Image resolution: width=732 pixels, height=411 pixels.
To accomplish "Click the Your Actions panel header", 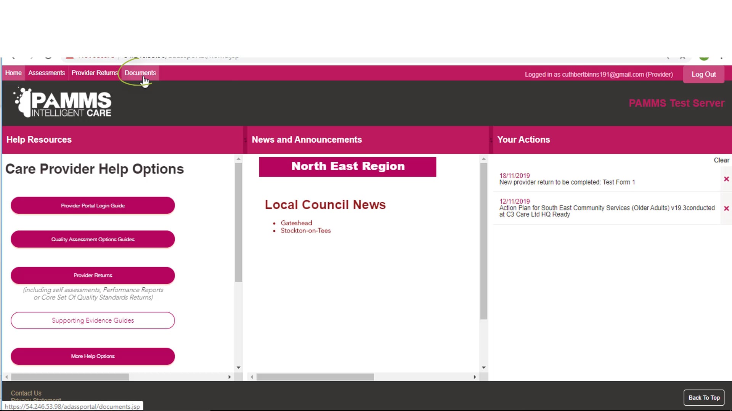I will coord(612,140).
